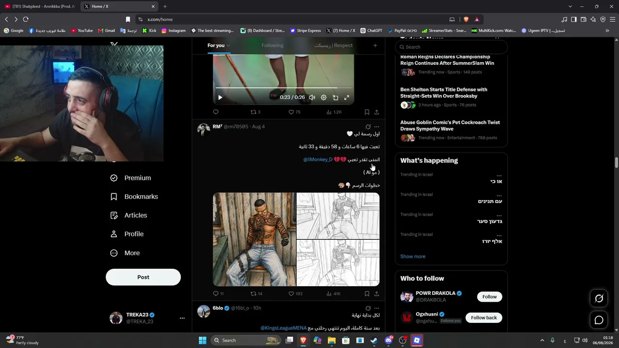Screen dimensions: 619x348
Task: Open options for the גדעון סער trend
Action: 499,216
